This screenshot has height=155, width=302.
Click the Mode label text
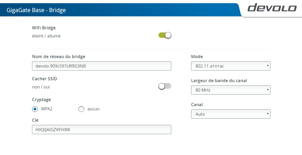pos(197,57)
